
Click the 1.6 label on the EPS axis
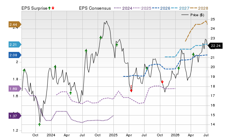(x=15, y=96)
